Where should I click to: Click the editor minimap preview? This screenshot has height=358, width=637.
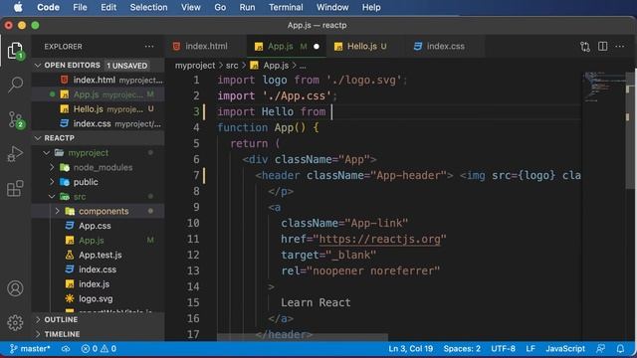(603, 87)
